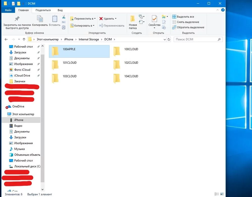Click the Copy icon in the ribbon
This screenshot has height=197, width=252.
click(x=40, y=19)
